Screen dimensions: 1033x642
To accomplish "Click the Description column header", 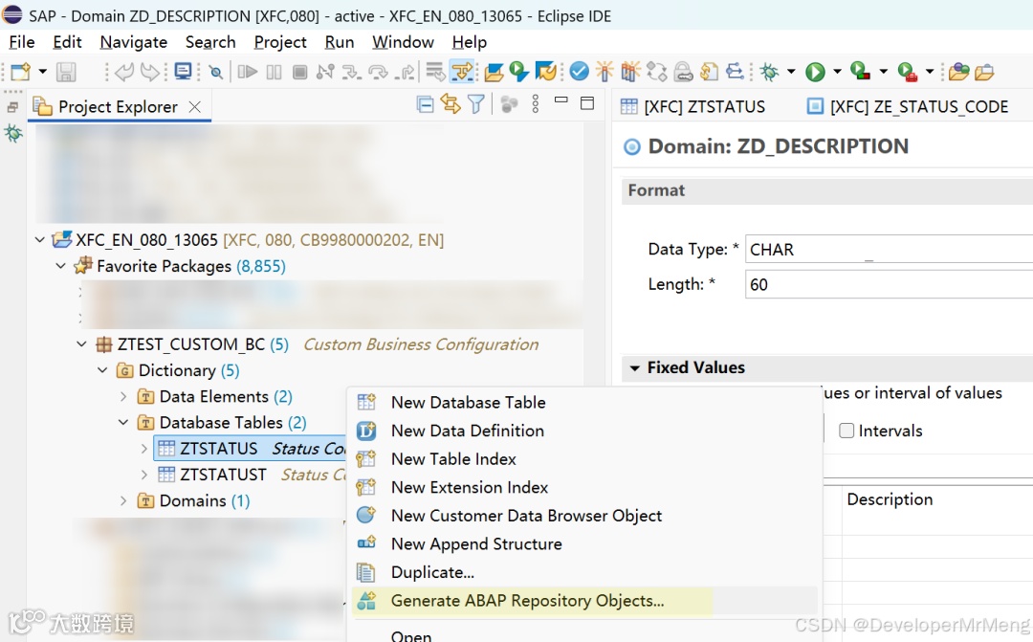I will point(890,499).
